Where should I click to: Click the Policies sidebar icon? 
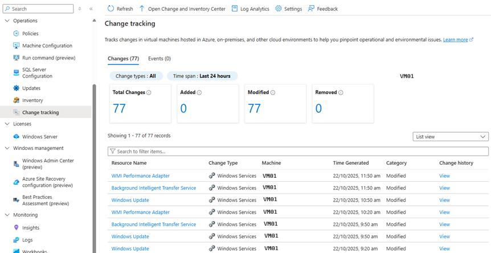pos(17,34)
